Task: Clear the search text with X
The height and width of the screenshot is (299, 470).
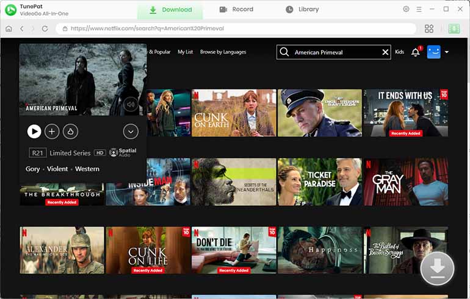Action: [x=385, y=52]
